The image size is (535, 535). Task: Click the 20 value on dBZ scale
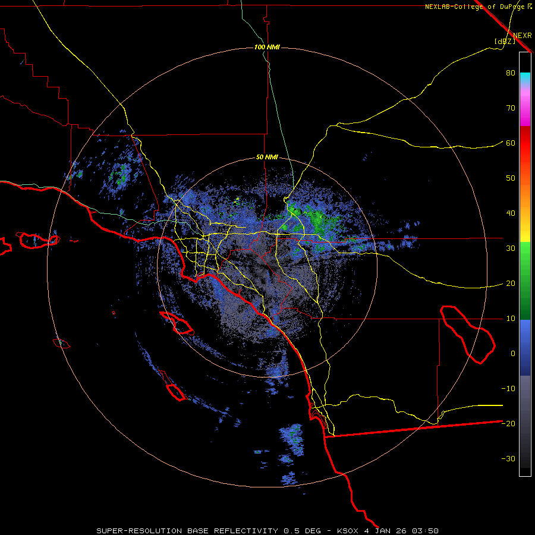511,284
